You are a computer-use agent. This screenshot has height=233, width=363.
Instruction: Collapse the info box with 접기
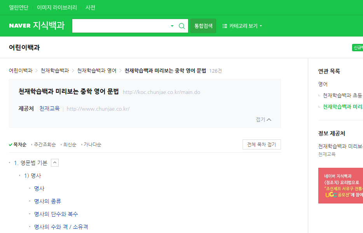click(x=264, y=119)
